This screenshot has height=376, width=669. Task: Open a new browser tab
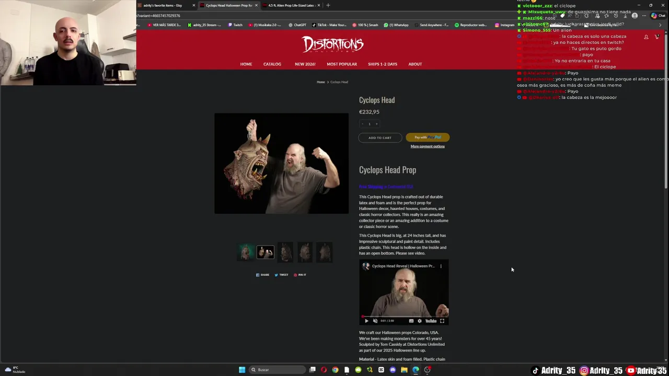[328, 5]
